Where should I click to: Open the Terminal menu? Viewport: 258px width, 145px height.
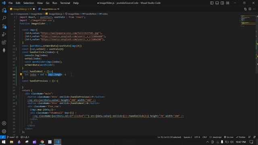coord(65,3)
